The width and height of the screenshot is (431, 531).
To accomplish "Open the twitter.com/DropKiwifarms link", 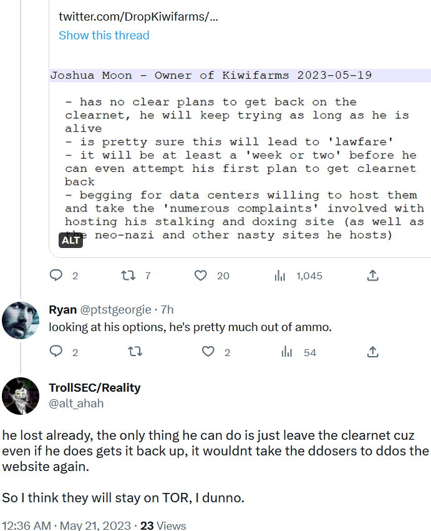I will point(138,16).
